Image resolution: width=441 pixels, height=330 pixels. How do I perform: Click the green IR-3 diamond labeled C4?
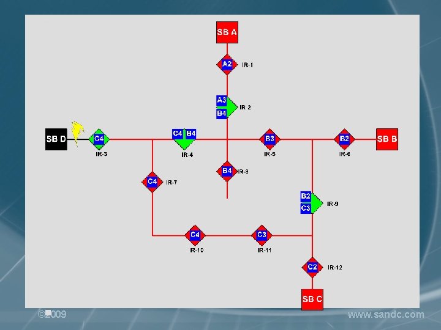(x=99, y=139)
